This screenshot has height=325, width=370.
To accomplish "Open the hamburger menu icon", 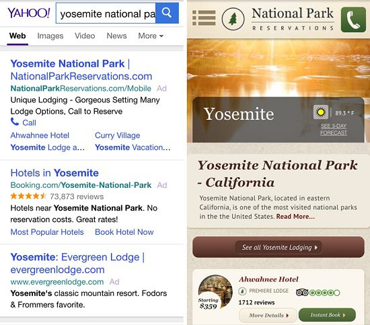I will point(204,18).
